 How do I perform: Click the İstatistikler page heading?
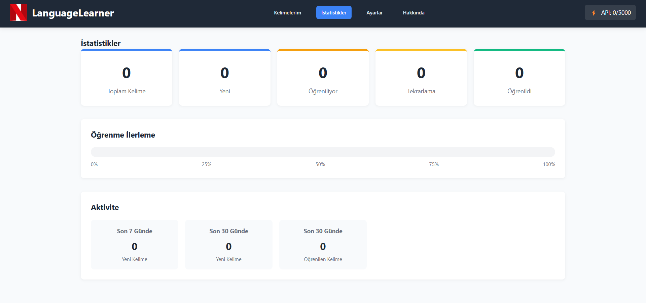click(x=101, y=43)
